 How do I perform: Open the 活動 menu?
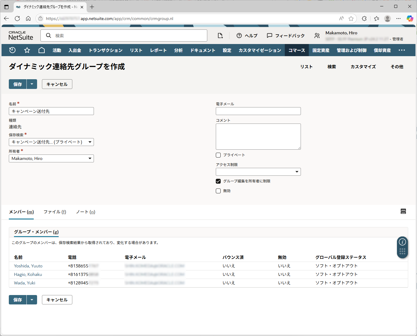[x=57, y=50]
